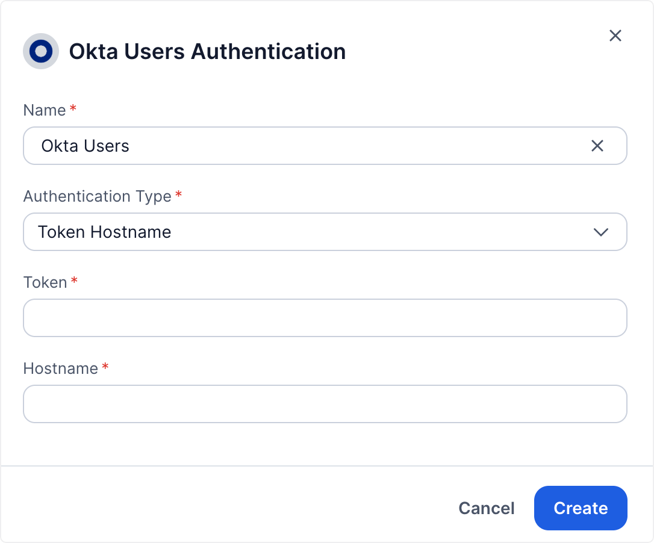Click the Okta logo icon
This screenshot has height=543, width=654.
(41, 51)
